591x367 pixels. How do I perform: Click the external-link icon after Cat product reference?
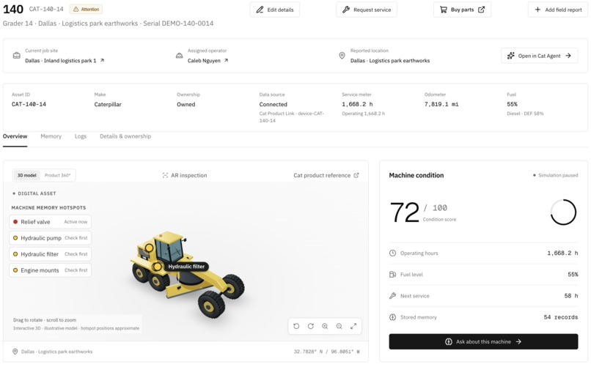[x=356, y=175]
